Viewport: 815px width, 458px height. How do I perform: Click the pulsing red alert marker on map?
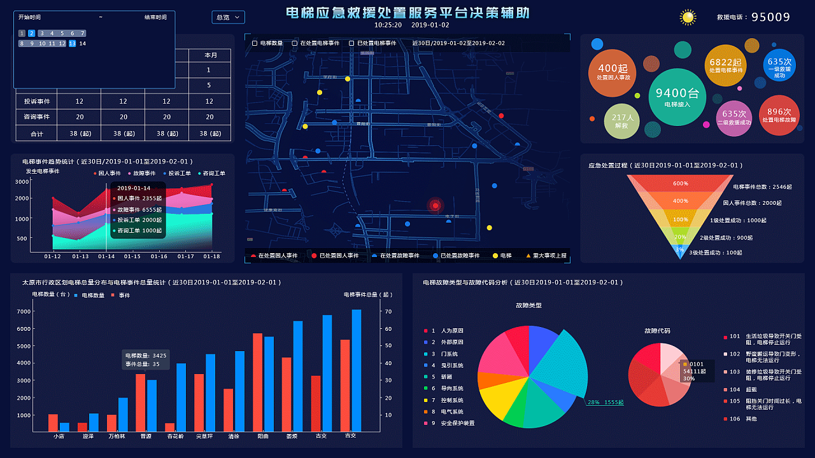tap(436, 205)
